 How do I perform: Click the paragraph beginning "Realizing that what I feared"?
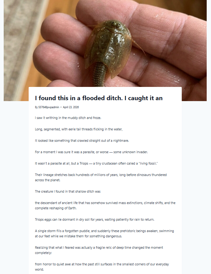click(99, 250)
